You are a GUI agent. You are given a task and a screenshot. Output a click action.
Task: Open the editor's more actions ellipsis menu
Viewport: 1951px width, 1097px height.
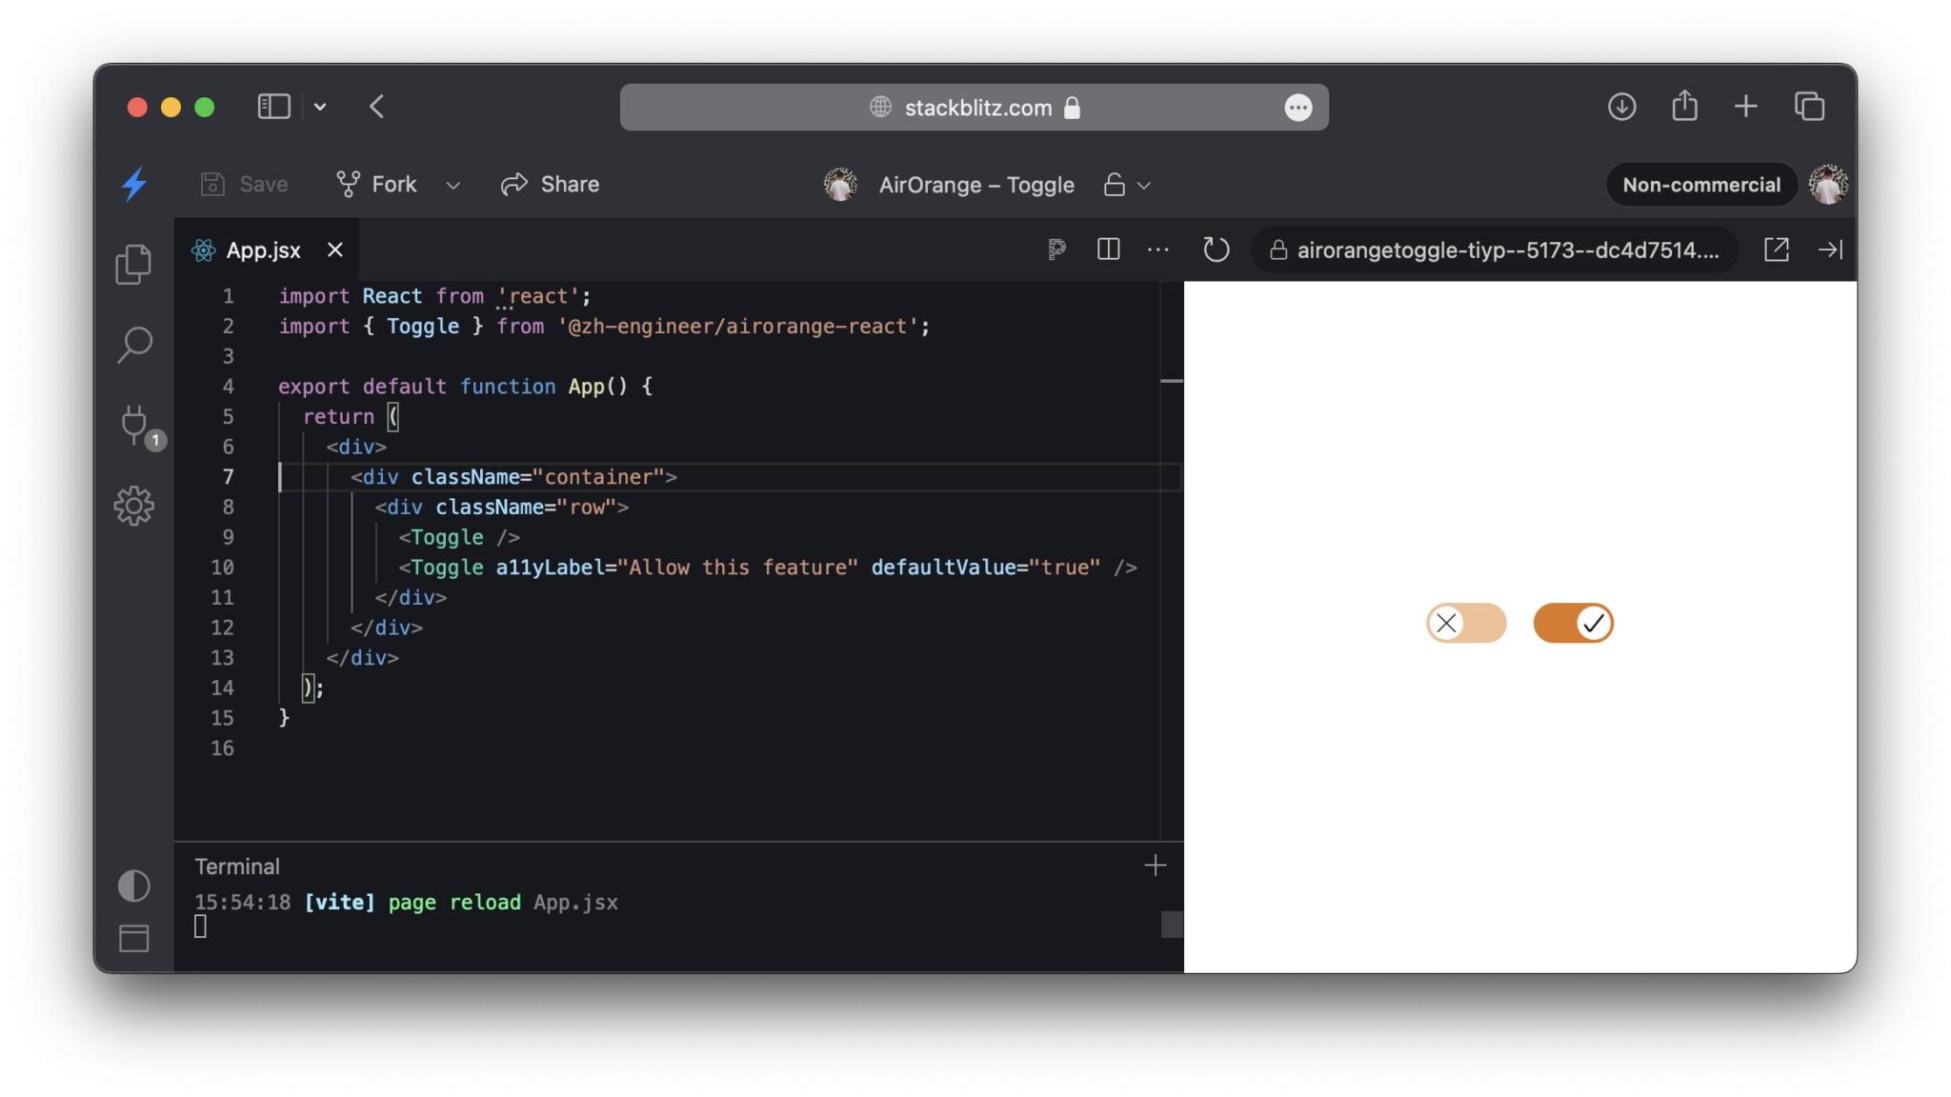[1157, 249]
